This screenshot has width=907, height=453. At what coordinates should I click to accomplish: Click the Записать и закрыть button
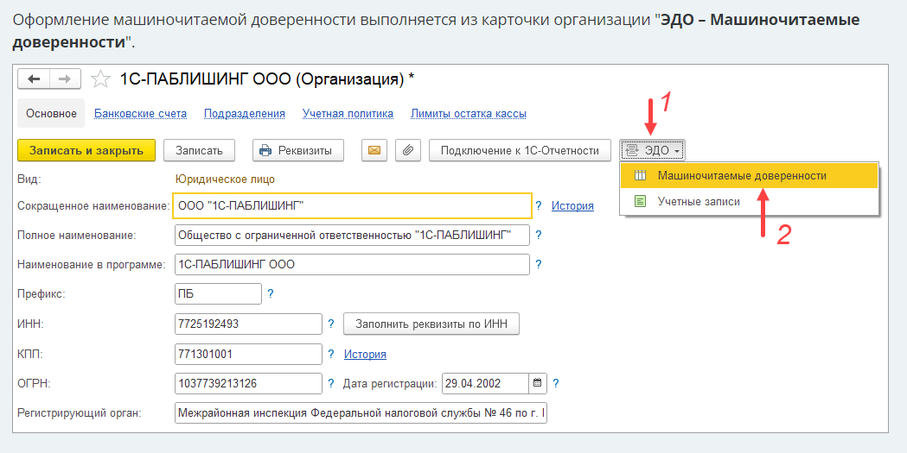[86, 151]
